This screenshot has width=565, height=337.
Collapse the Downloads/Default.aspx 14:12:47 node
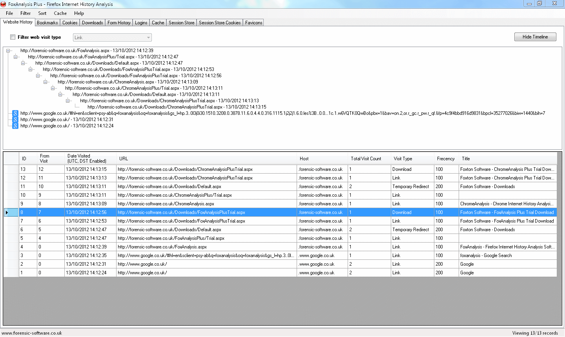pyautogui.click(x=23, y=63)
